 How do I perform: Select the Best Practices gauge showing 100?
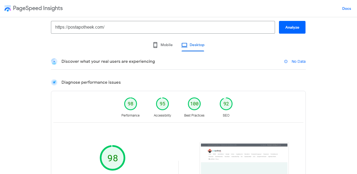194,104
